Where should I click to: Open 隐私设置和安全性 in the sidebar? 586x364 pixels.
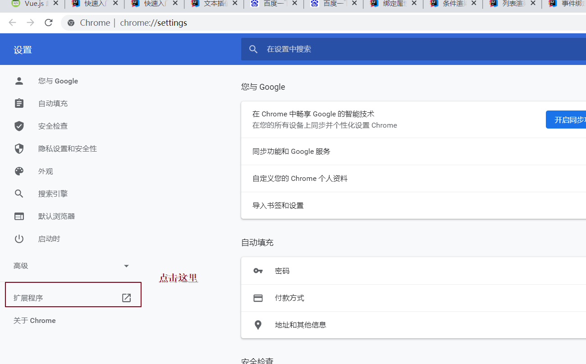point(67,149)
